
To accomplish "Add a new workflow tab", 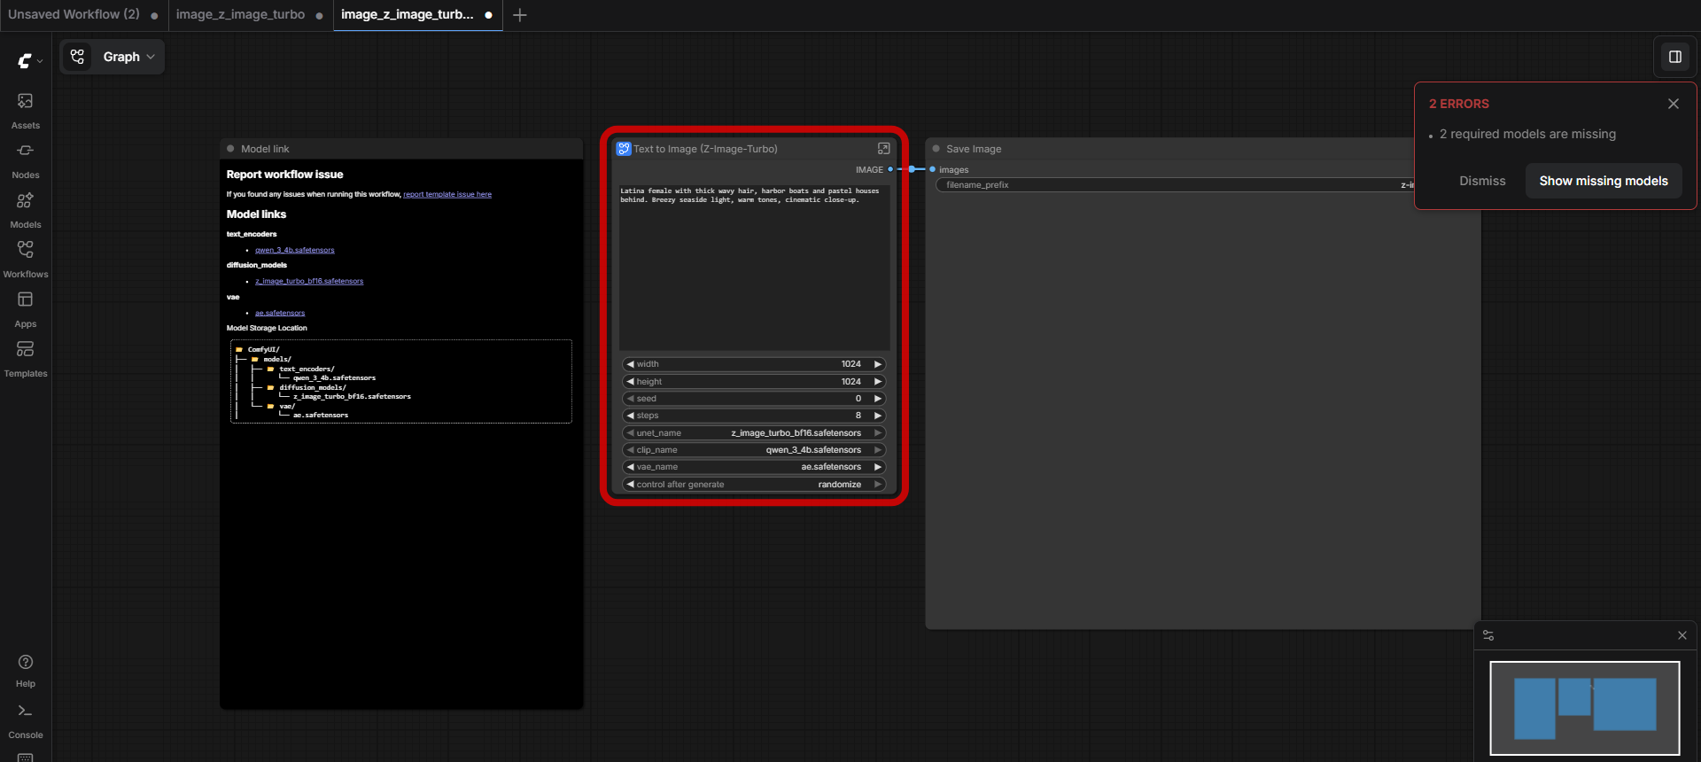I will (x=520, y=15).
